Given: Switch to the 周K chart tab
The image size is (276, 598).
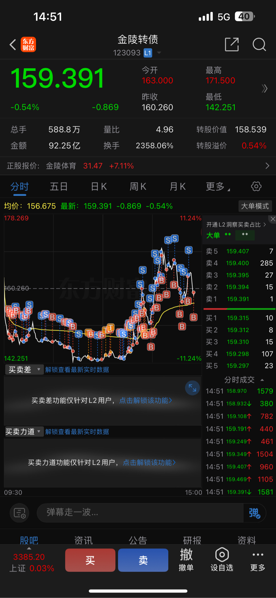Looking at the screenshot, I should click(138, 186).
